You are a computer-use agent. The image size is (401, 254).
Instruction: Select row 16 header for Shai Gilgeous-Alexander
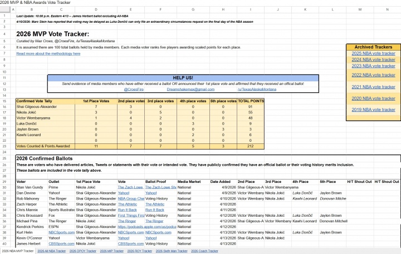[x=5, y=107]
